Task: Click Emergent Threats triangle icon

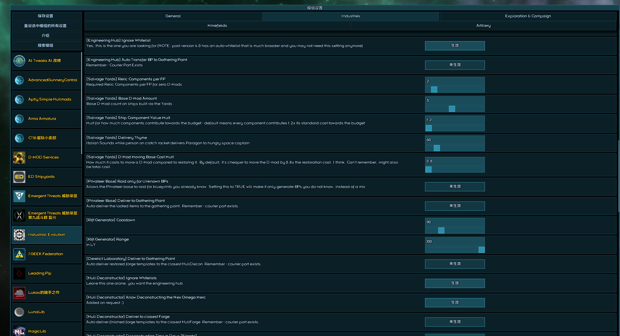Action: point(19,196)
